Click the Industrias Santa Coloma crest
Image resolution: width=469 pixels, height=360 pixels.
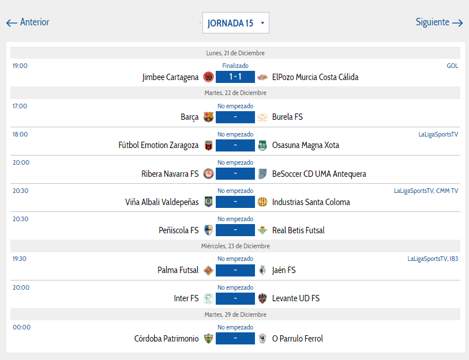[262, 202]
